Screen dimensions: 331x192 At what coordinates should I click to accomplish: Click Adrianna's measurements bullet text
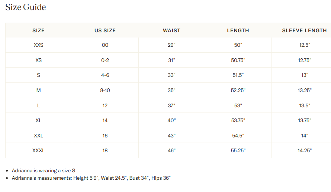pos(91,178)
